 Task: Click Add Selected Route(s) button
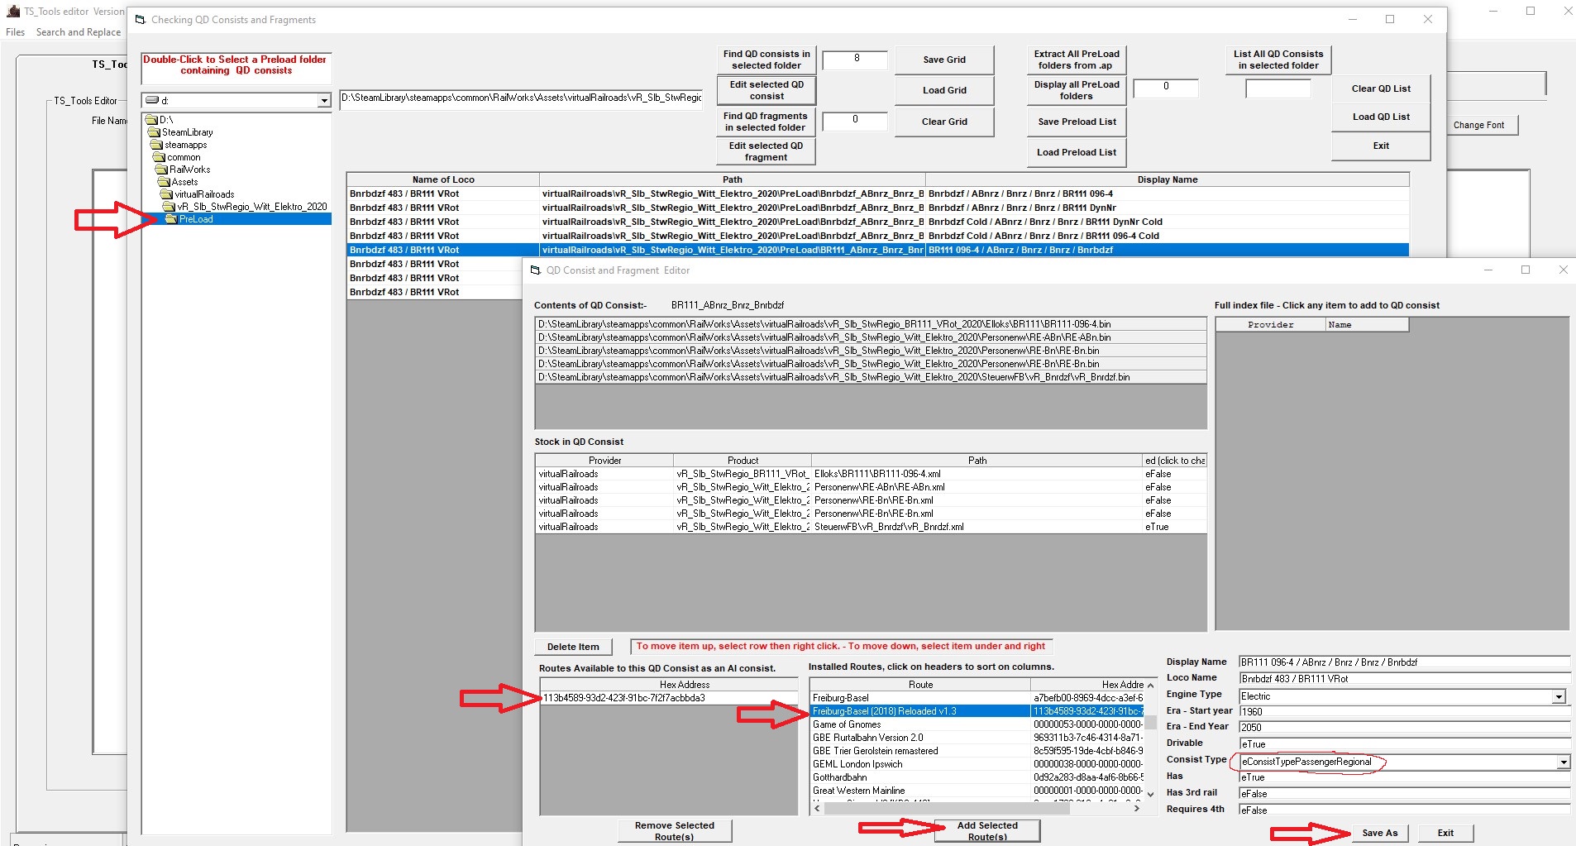(x=987, y=831)
